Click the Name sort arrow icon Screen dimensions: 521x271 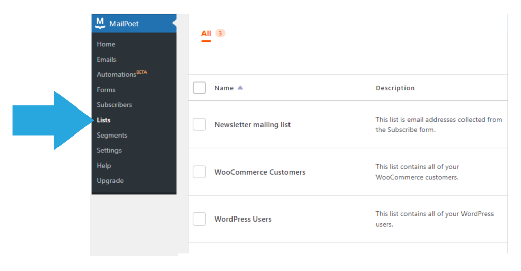pos(240,88)
